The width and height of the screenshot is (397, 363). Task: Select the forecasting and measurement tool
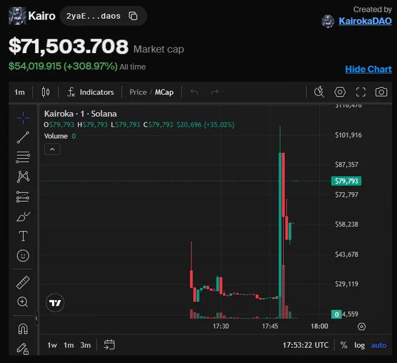click(x=23, y=197)
